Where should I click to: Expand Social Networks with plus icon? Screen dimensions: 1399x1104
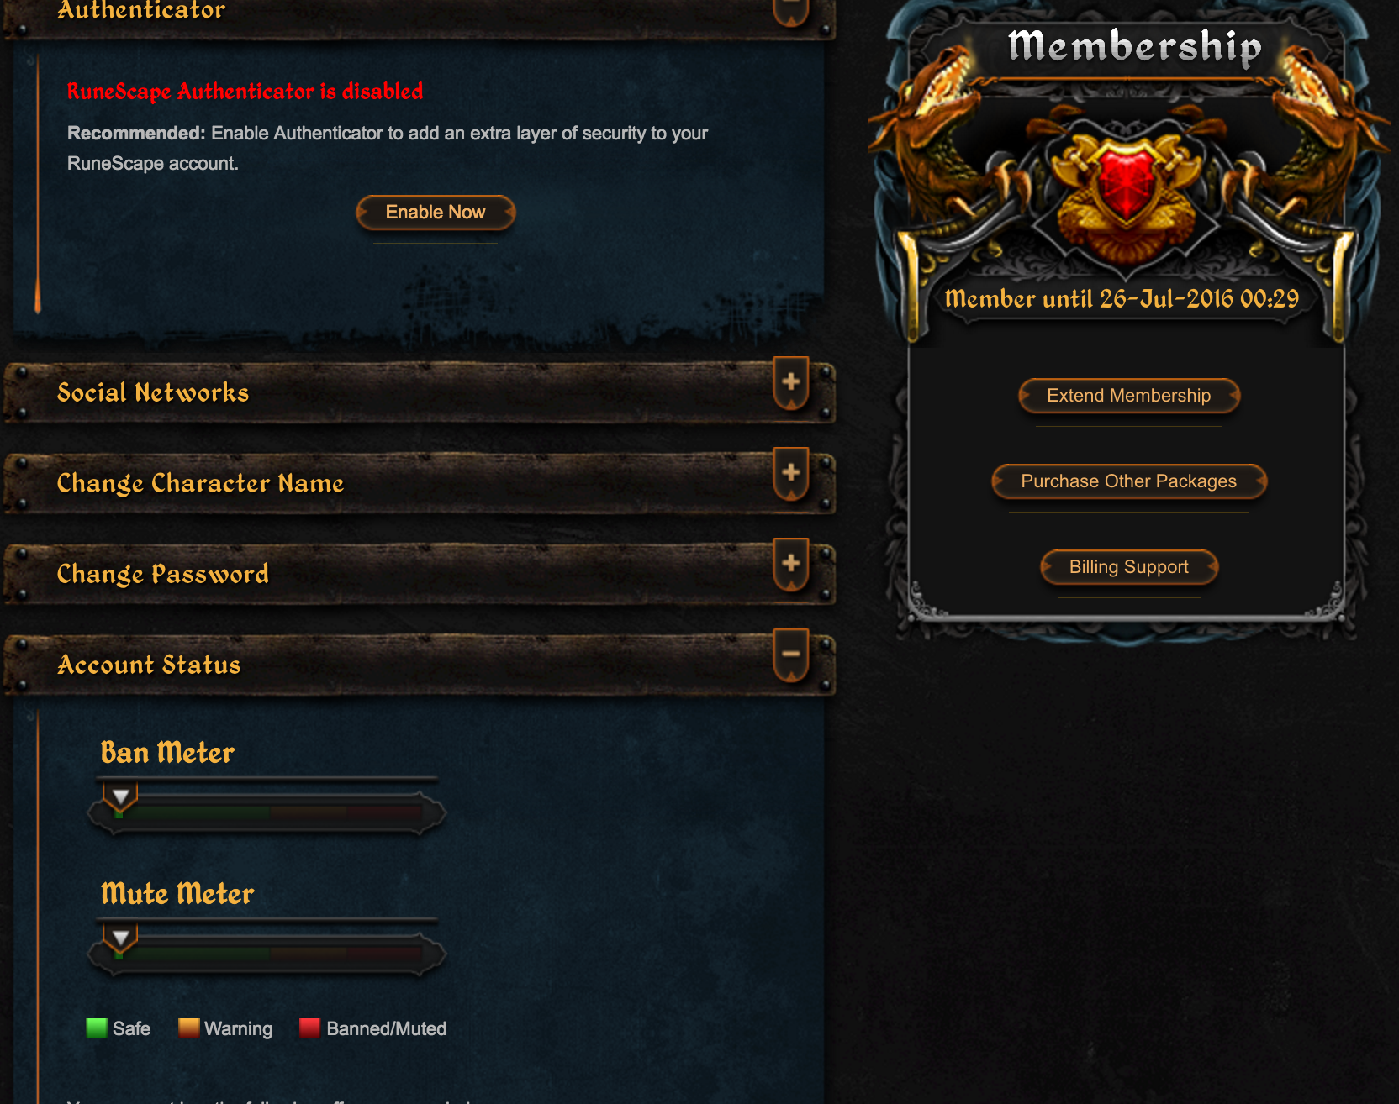pos(790,382)
